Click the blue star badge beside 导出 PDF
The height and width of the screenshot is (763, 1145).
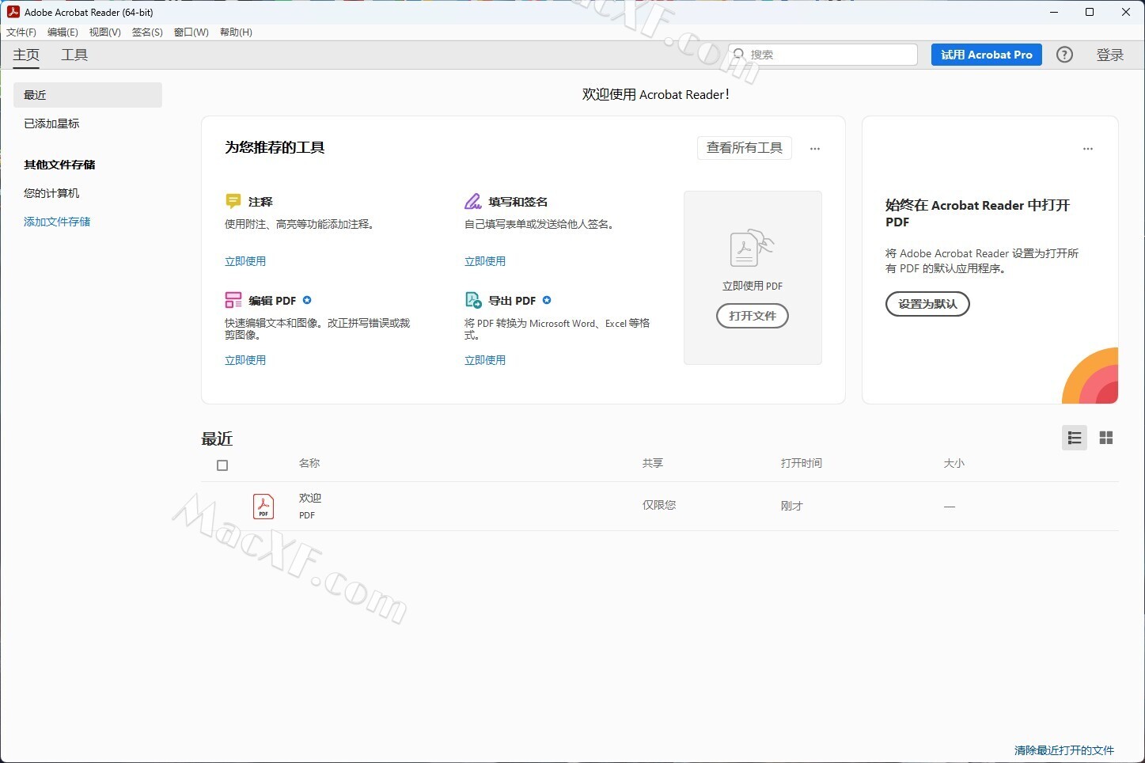tap(547, 300)
